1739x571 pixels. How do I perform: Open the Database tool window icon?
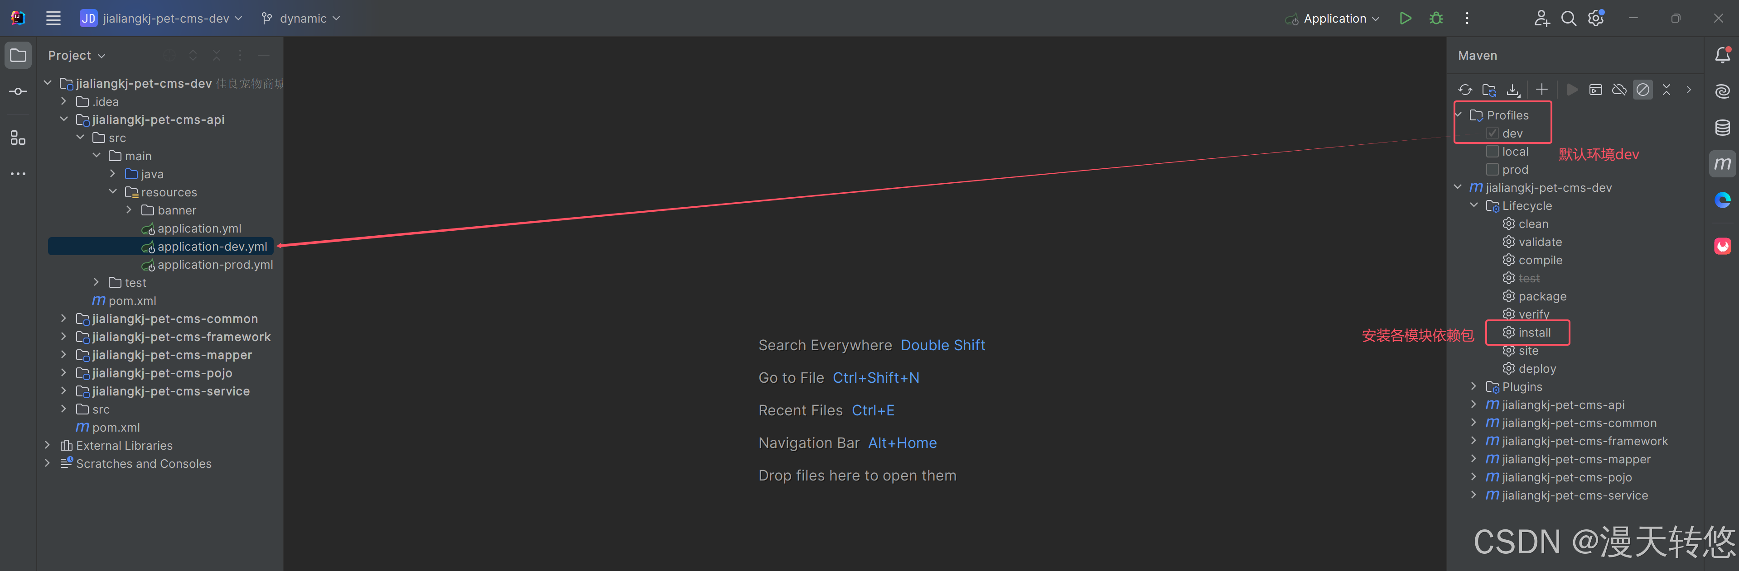(1722, 127)
